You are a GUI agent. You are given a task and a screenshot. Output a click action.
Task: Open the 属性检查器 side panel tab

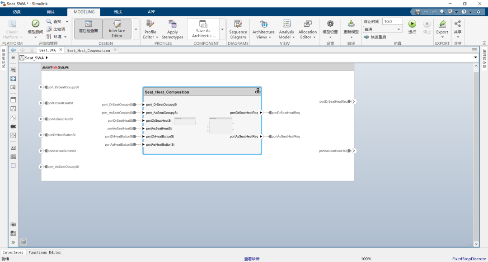(484, 58)
